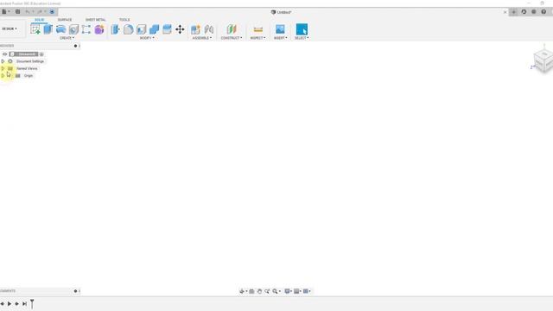553x311 pixels.
Task: Open the File menu dropdown
Action: tap(5, 11)
